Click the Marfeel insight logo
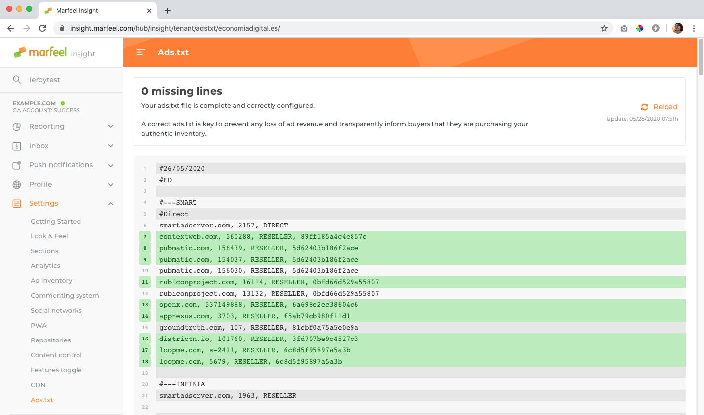 pyautogui.click(x=54, y=52)
